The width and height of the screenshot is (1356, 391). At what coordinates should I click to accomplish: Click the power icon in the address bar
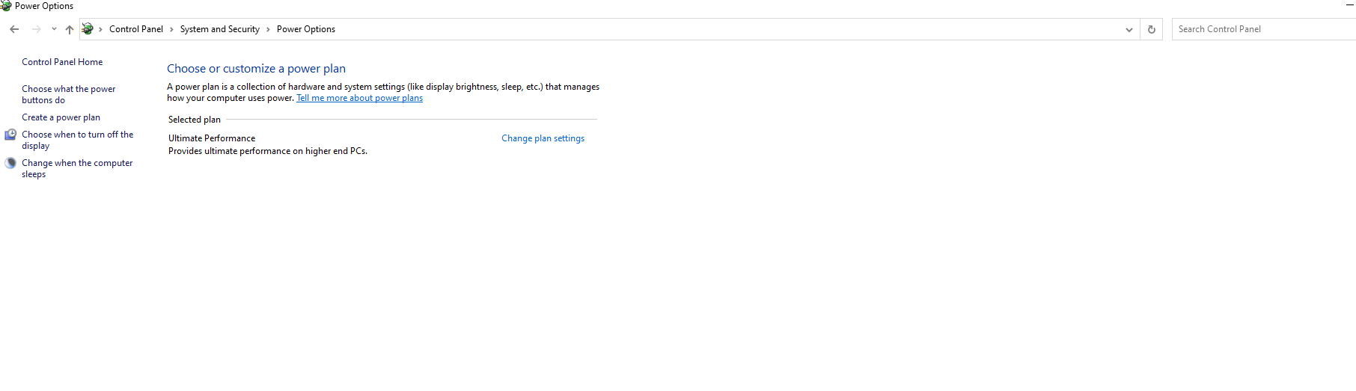(88, 29)
